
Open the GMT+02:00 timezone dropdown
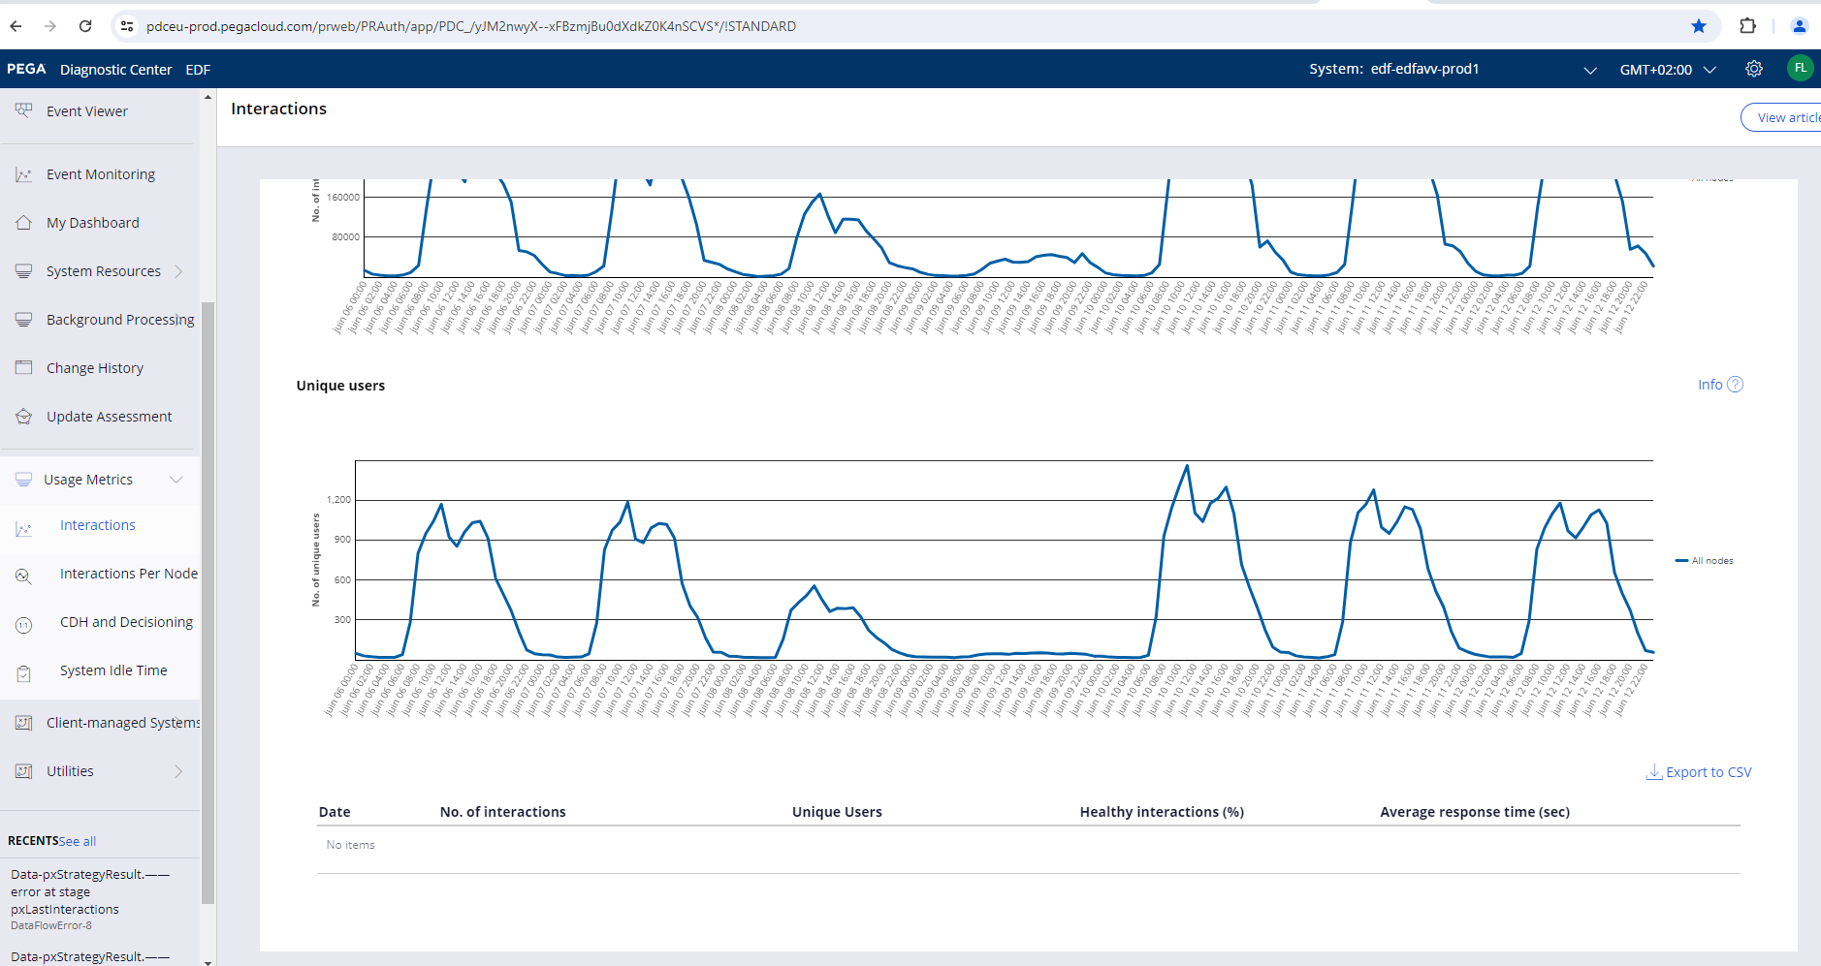(1668, 70)
